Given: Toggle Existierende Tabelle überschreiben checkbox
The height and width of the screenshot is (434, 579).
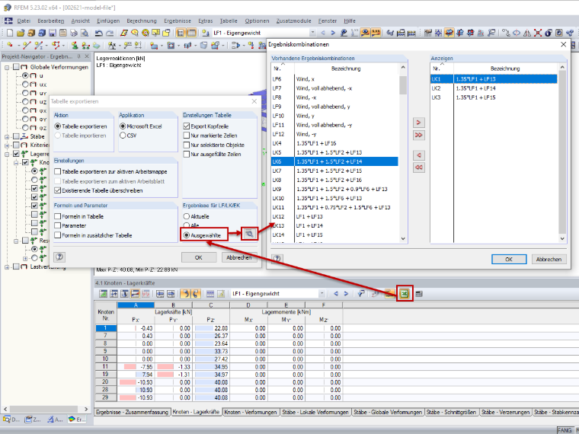Looking at the screenshot, I should (x=57, y=190).
